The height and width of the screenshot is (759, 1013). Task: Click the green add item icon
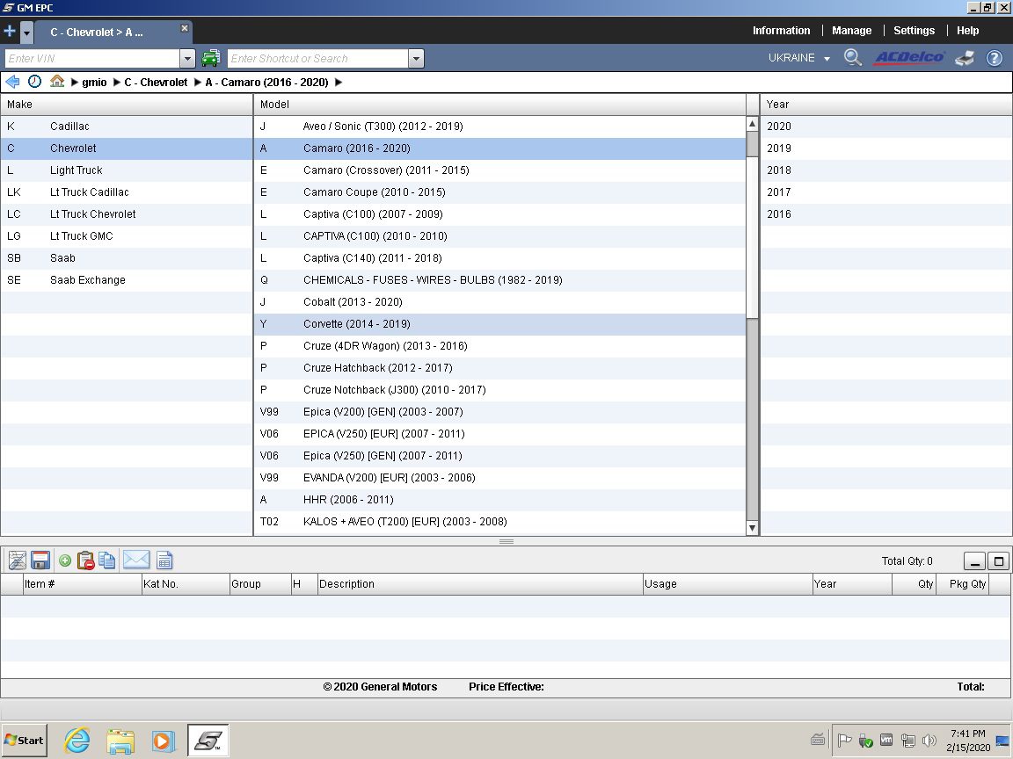point(65,560)
